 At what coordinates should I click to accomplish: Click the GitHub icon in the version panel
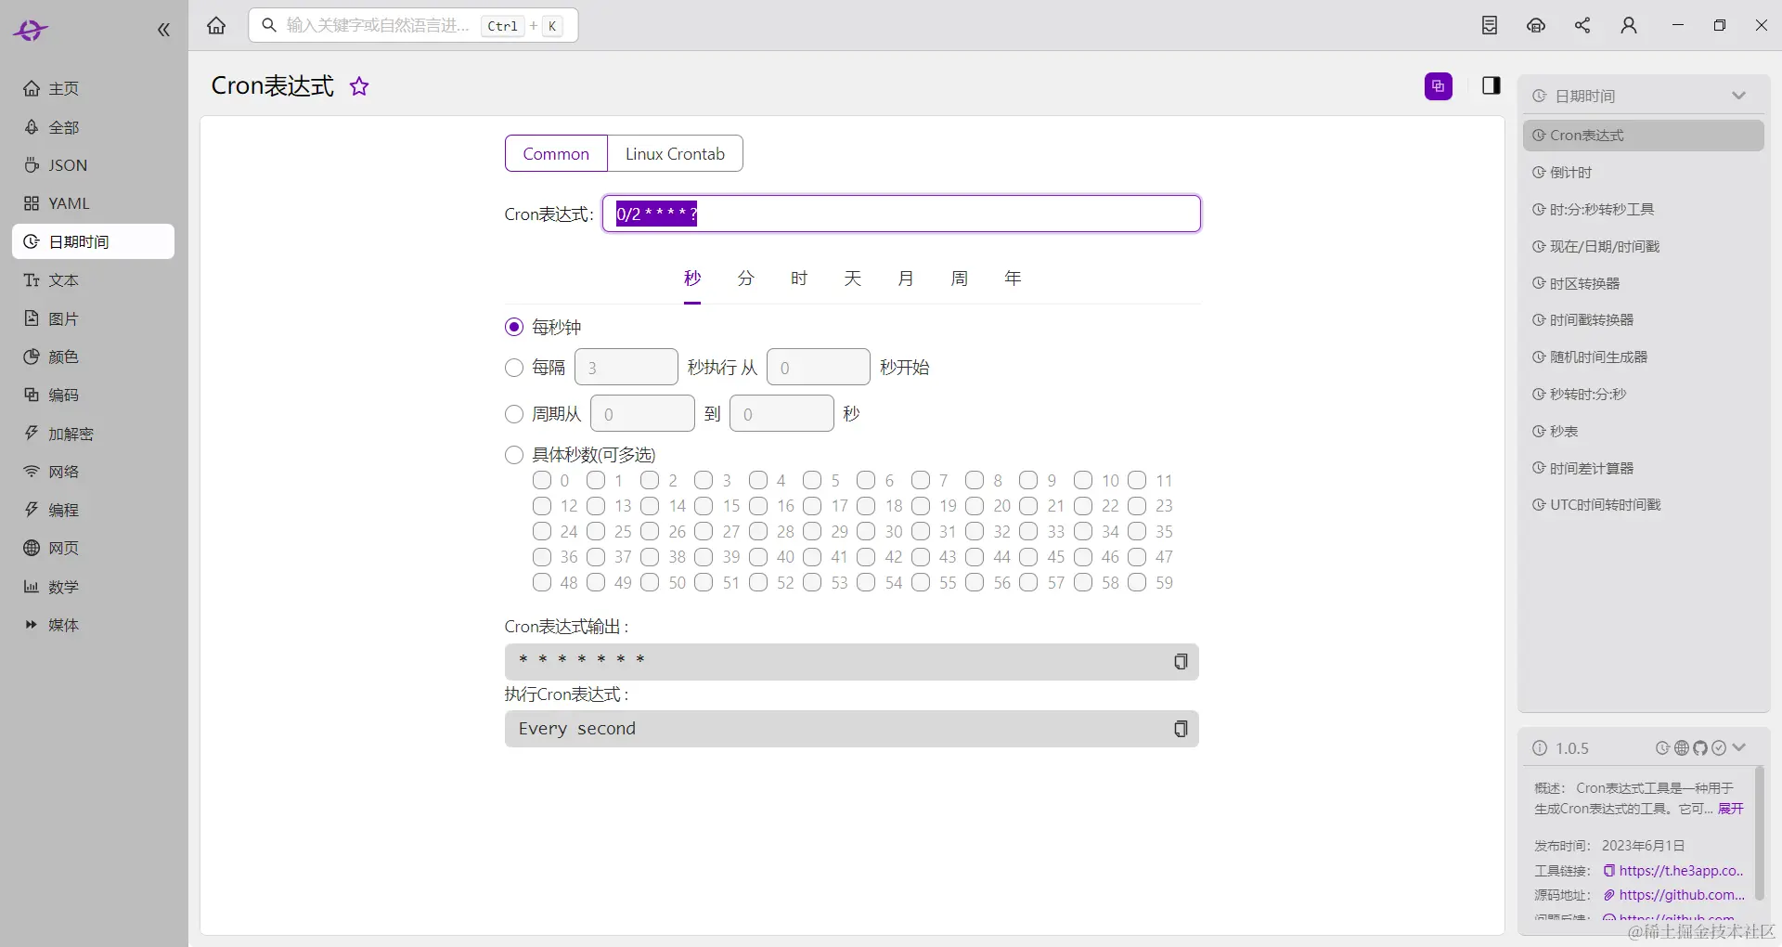tap(1701, 748)
